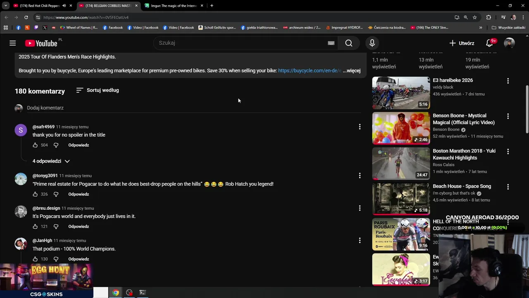Open the on-screen keyboard in search box
The image size is (529, 298).
(331, 43)
